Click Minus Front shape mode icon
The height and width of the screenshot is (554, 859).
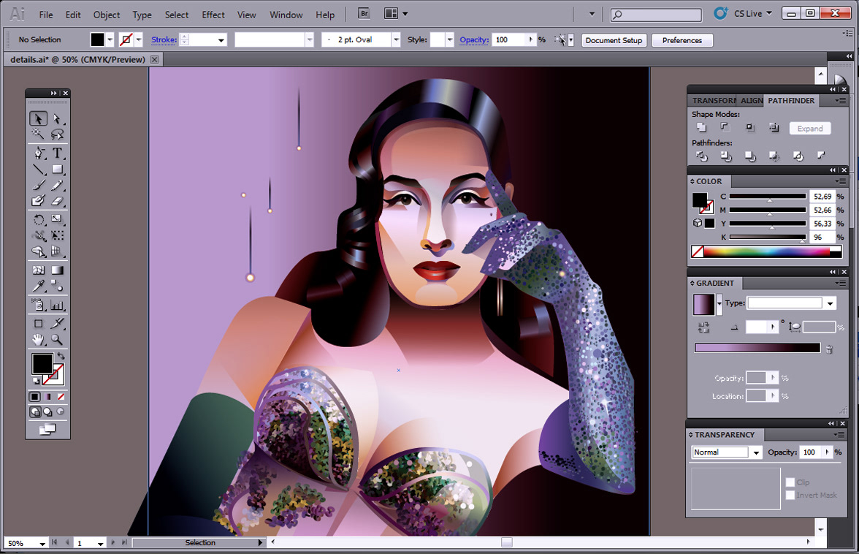pyautogui.click(x=725, y=128)
